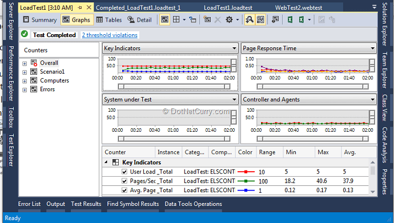394x223 pixels.
Task: Switch to the LoadTest1.loadtest tab
Action: [228, 8]
